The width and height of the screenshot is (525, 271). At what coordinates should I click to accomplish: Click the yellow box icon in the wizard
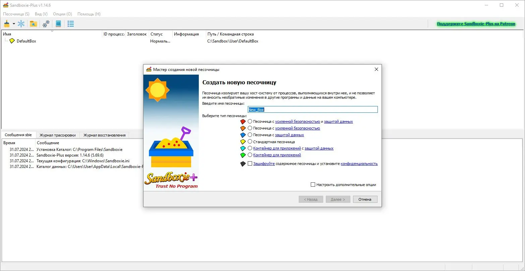pos(243,142)
